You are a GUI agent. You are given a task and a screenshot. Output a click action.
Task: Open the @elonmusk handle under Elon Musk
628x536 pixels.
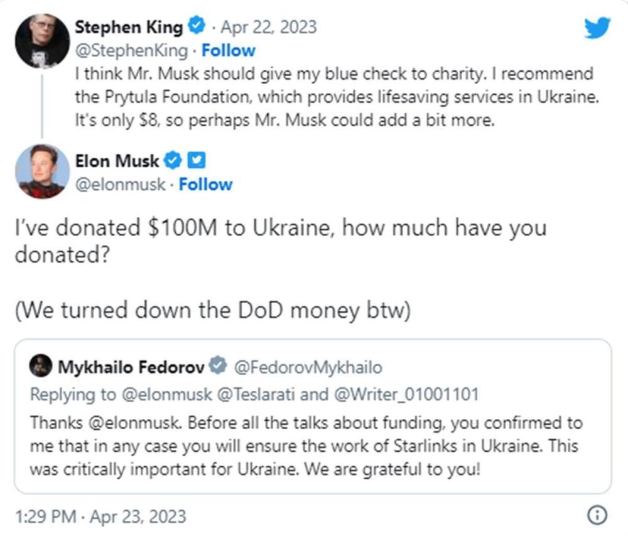tap(121, 185)
